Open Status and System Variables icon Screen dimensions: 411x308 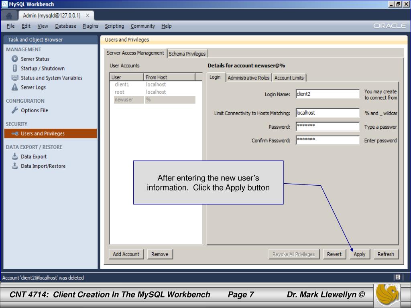tap(15, 78)
